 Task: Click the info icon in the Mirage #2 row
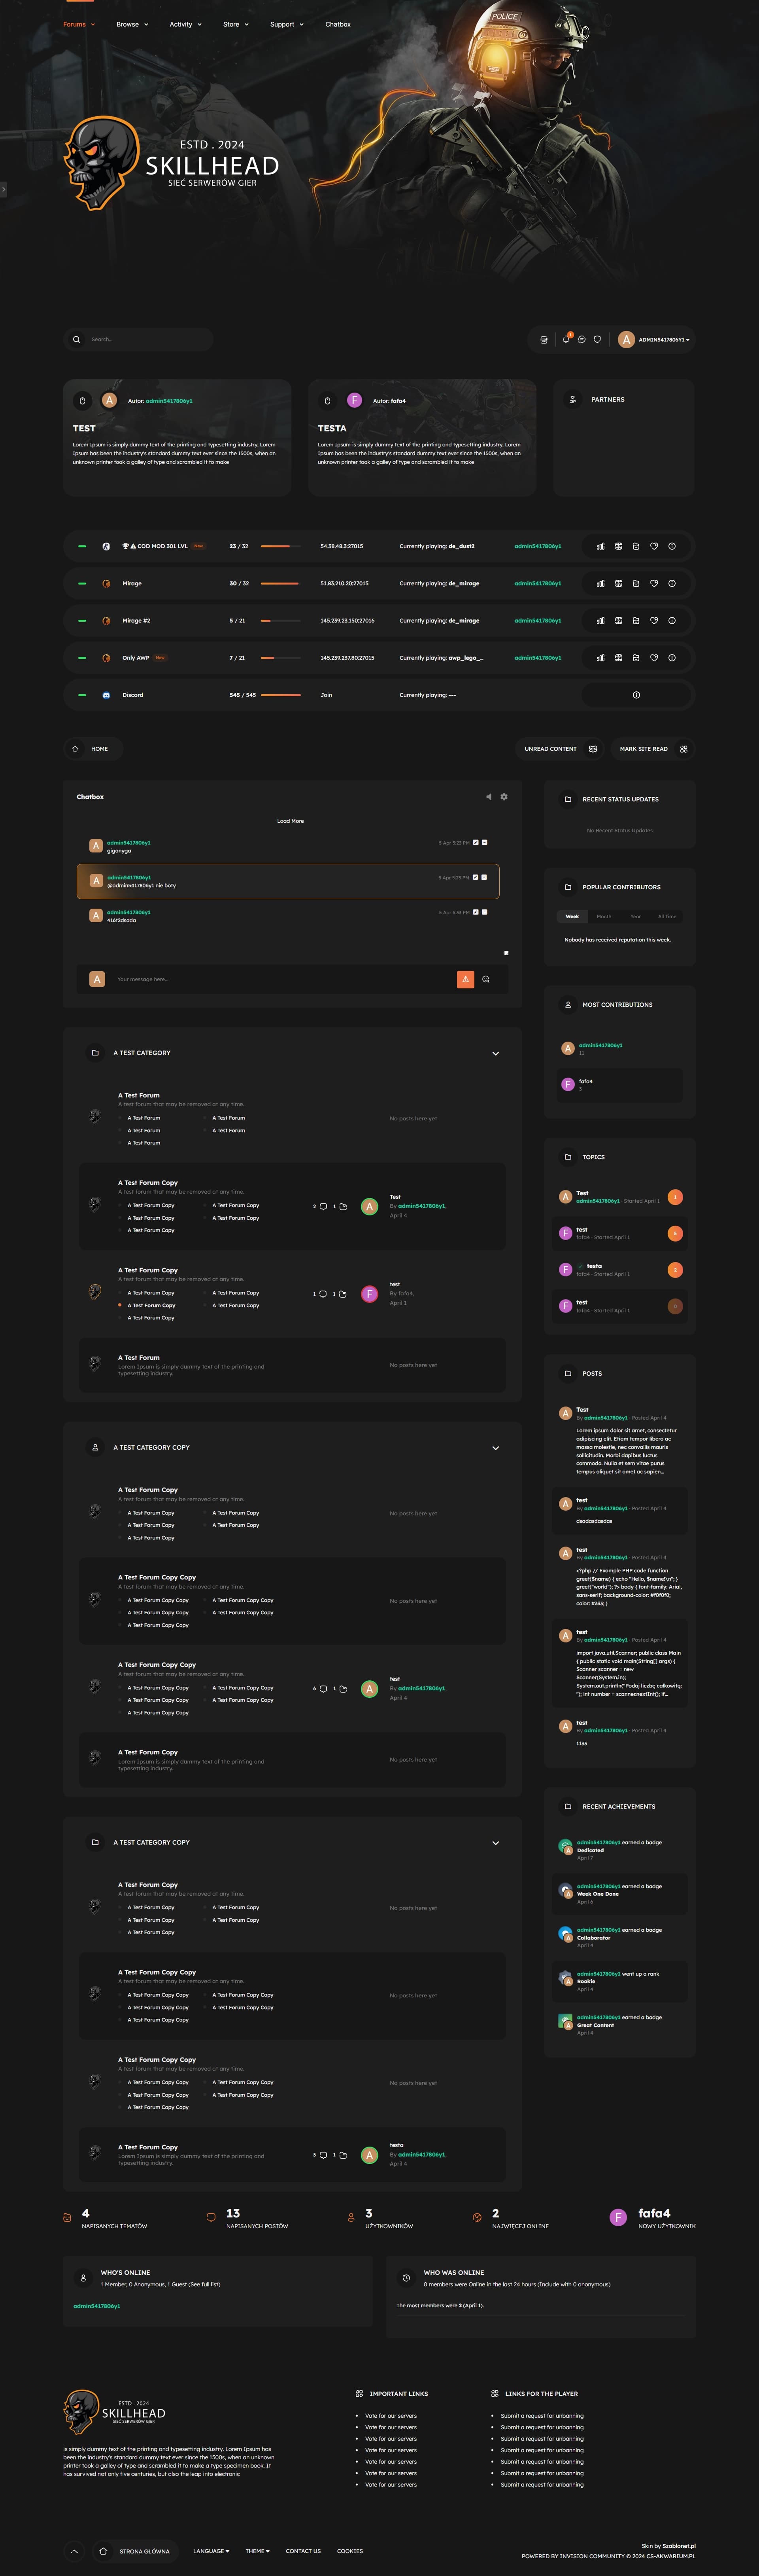click(672, 620)
